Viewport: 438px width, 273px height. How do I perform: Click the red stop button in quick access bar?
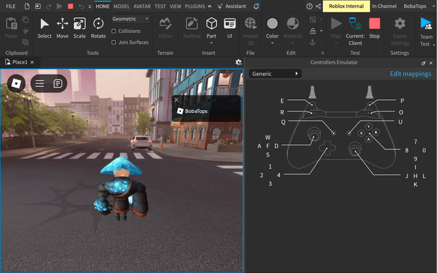(70, 6)
